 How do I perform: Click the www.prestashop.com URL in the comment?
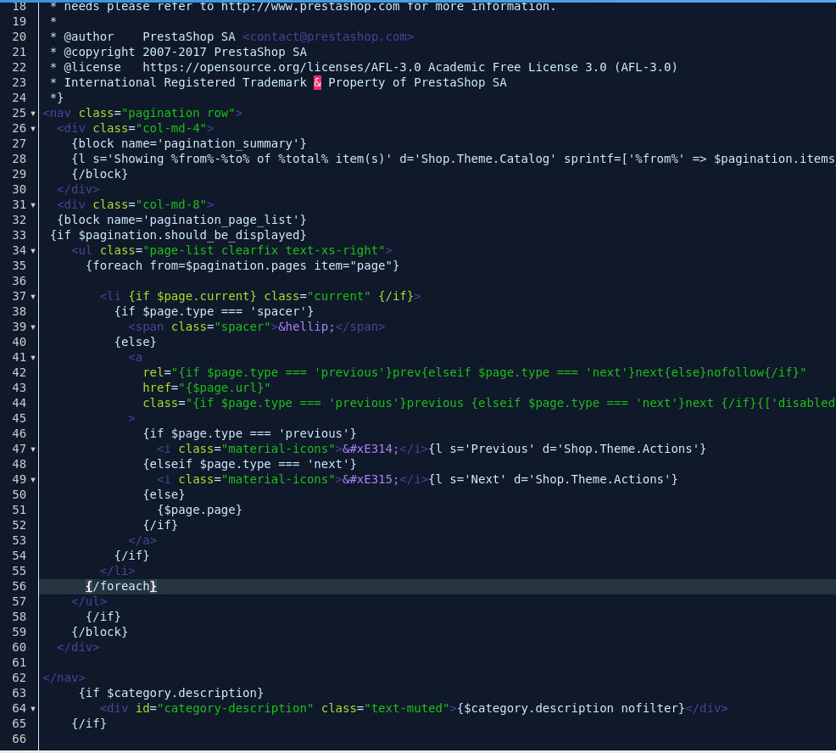(x=310, y=7)
